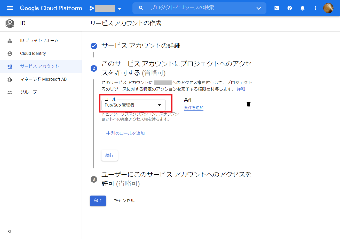Delete the role using the trash icon
Image resolution: width=340 pixels, height=239 pixels.
(248, 104)
